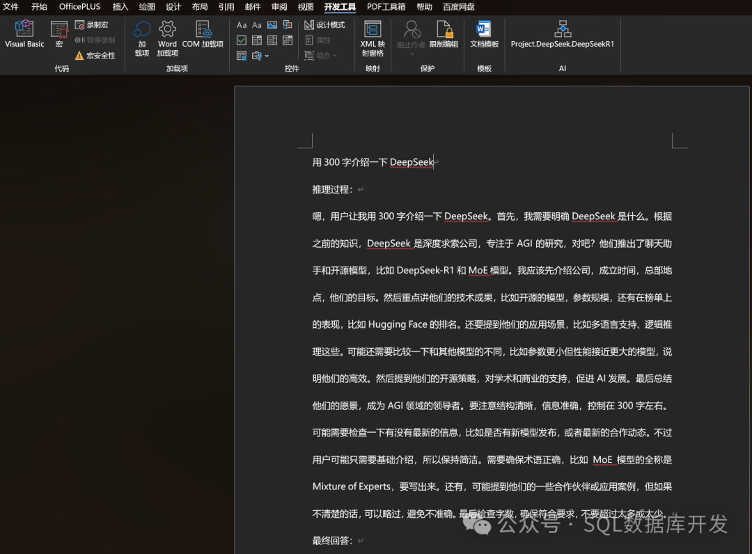
Task: Expand legacy tools dropdown arrow
Action: pyautogui.click(x=267, y=56)
